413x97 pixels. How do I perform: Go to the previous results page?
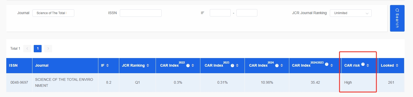(27, 49)
